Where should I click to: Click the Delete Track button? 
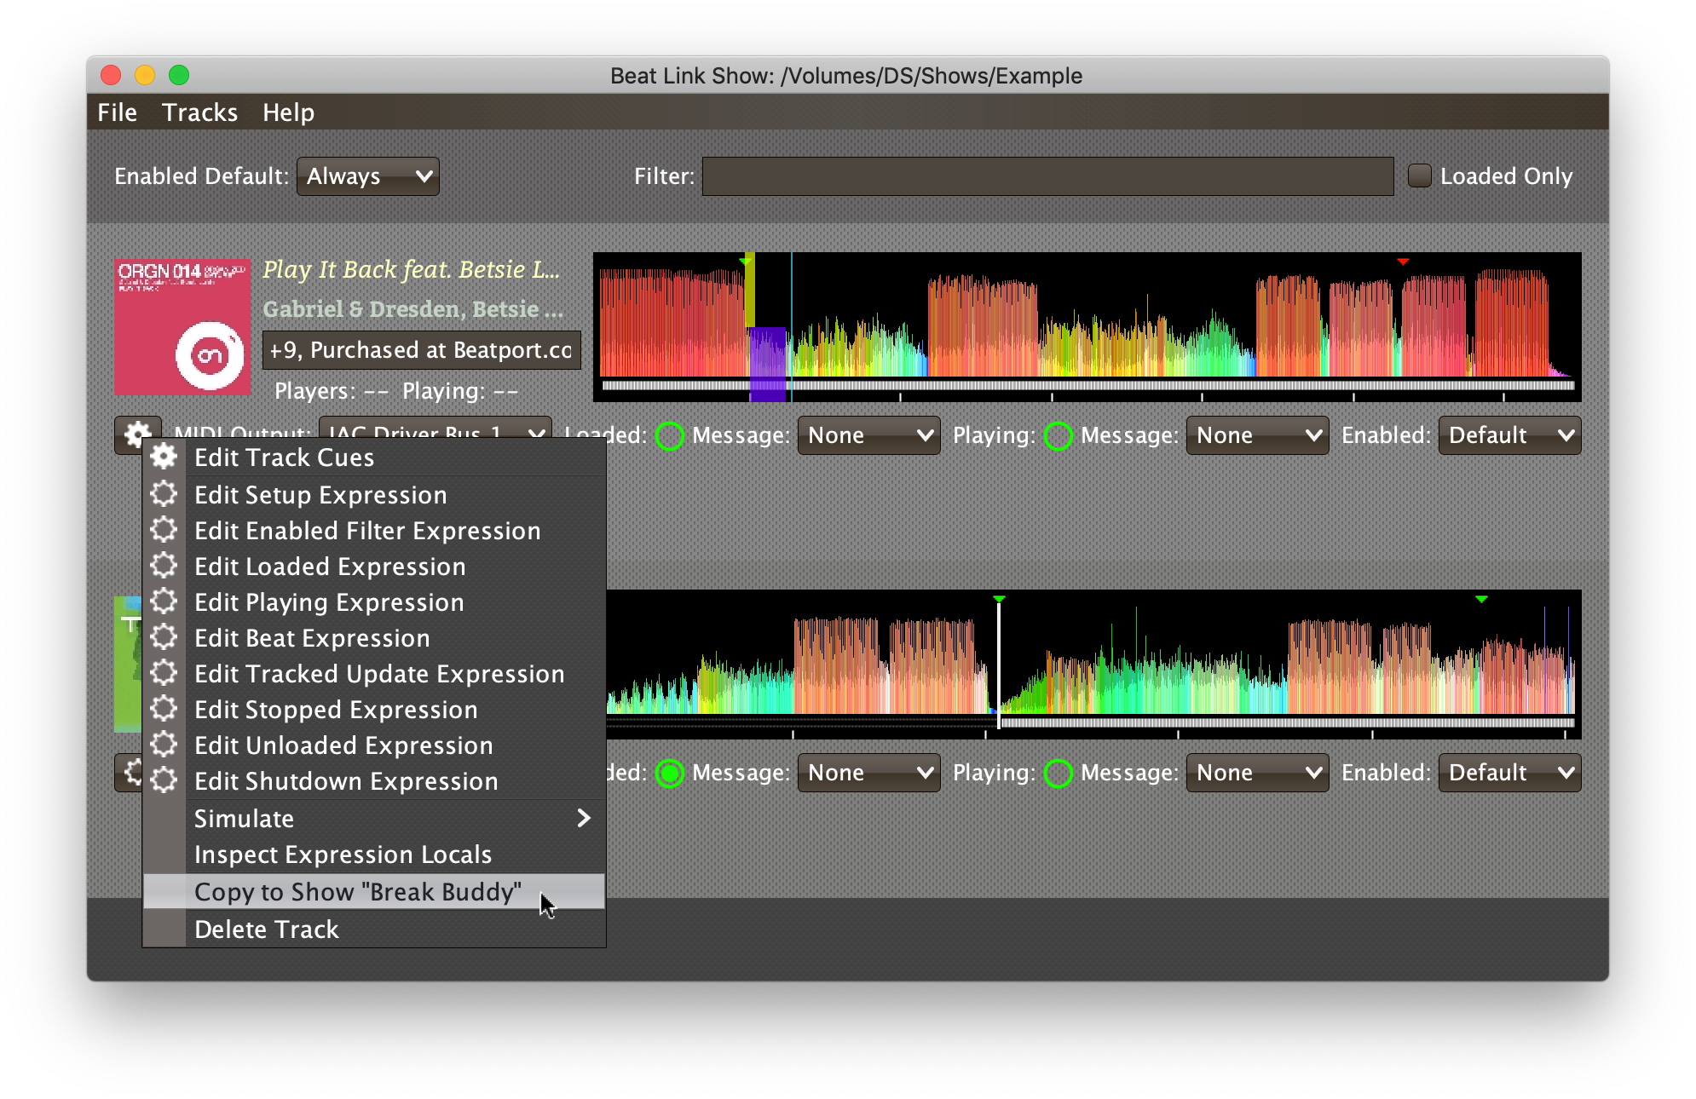point(266,929)
